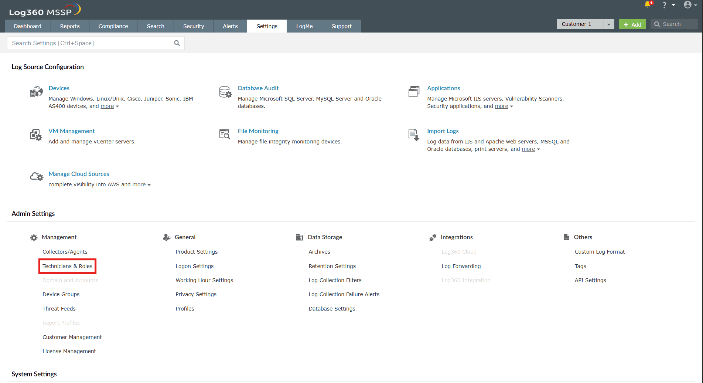
Task: Open Threat Feeds
Action: click(59, 309)
